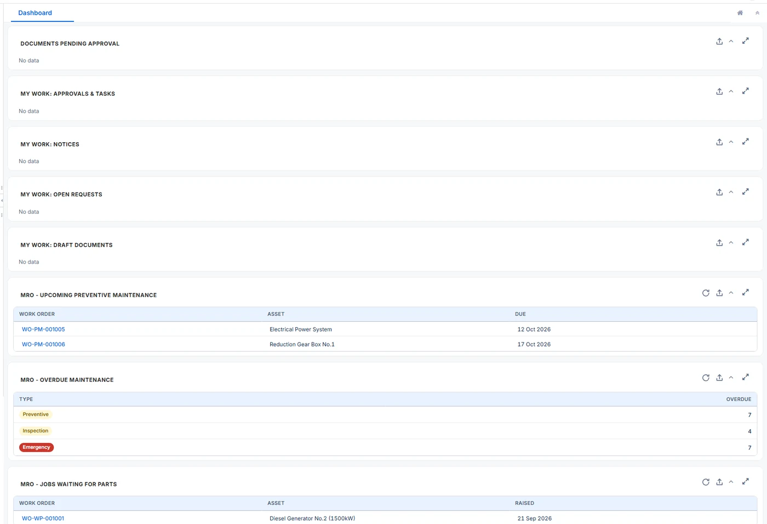Collapse My Work: Draft Documents panel
The height and width of the screenshot is (524, 767).
click(x=731, y=242)
